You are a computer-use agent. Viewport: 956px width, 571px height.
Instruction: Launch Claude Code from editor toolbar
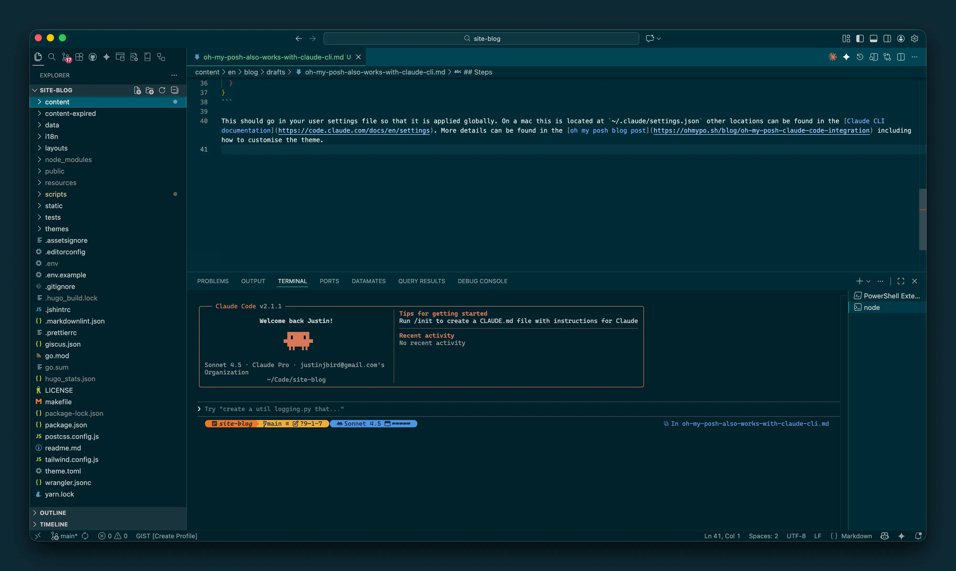point(832,57)
